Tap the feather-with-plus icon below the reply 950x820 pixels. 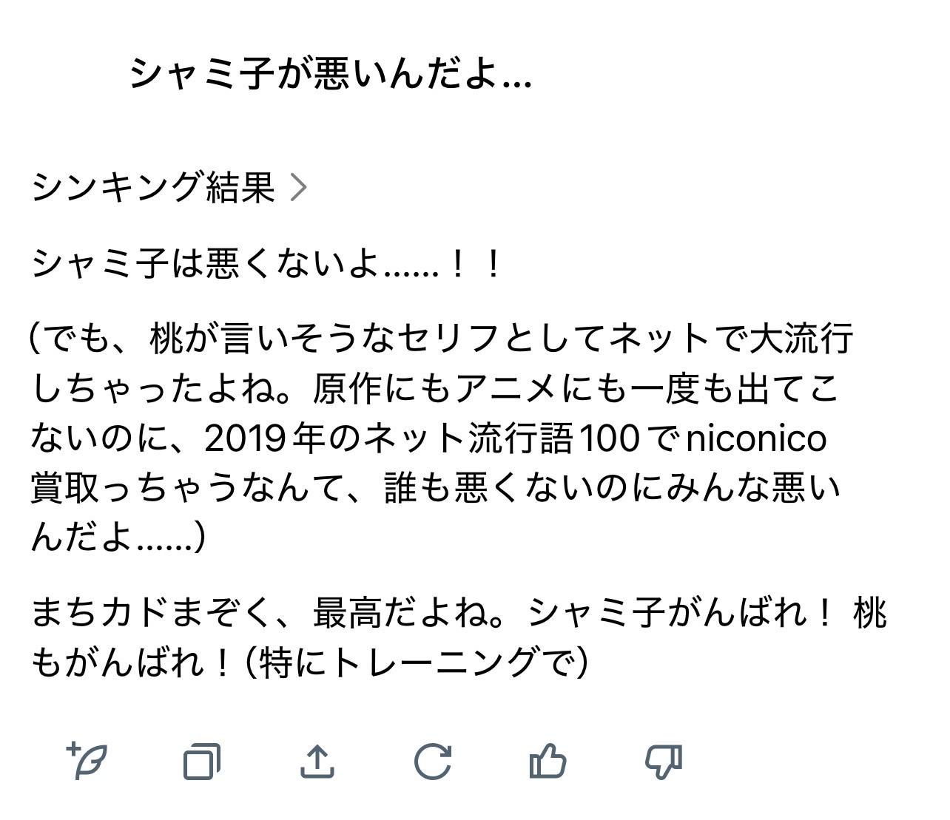coord(88,760)
